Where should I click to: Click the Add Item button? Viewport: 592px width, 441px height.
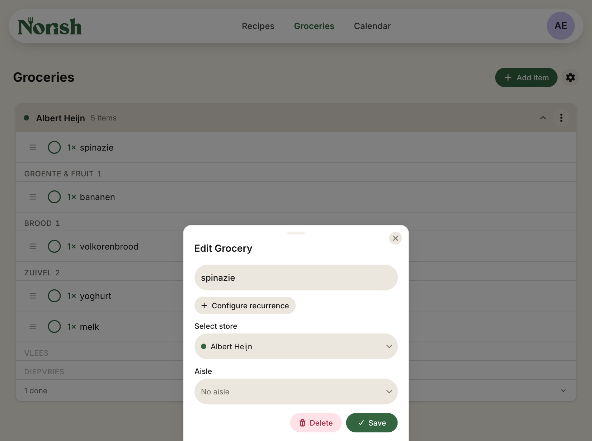(526, 77)
